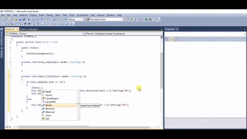Collapse the timer1_Tick method outline
Screen dimensions: 247x139
pos(10,76)
